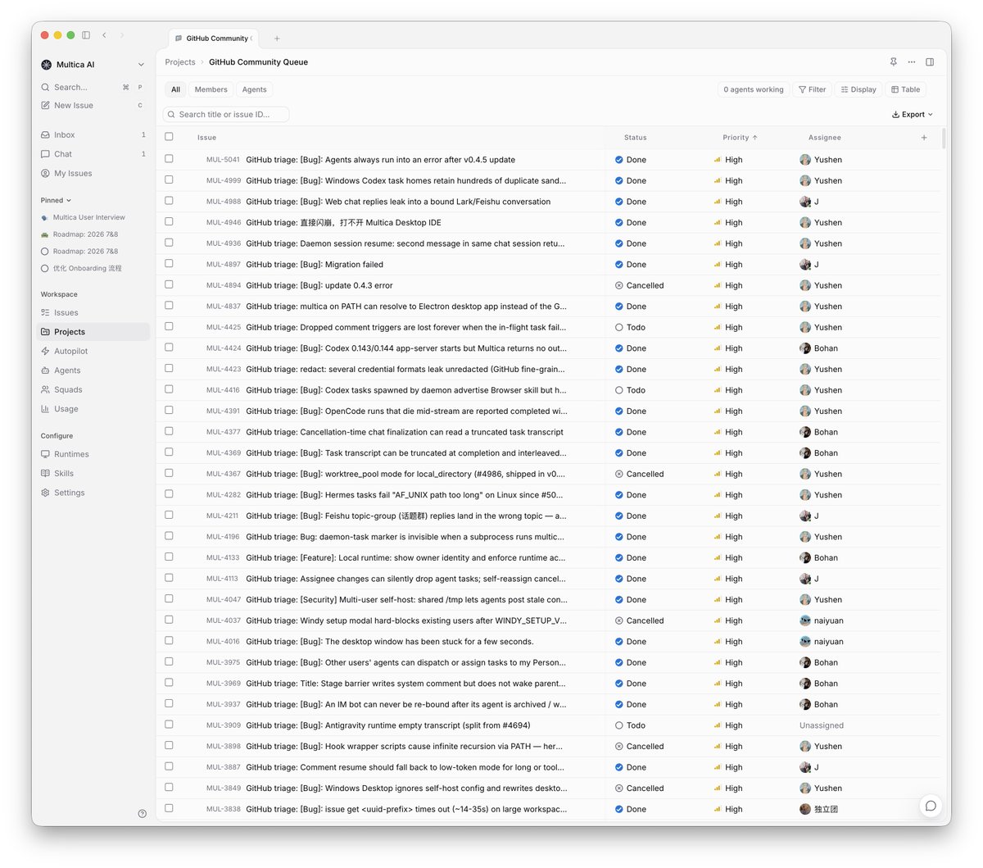The width and height of the screenshot is (983, 868).
Task: Open Chat in the sidebar
Action: [93, 154]
